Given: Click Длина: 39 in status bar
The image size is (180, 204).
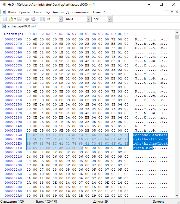Looking at the screenshot, I should point(100,202).
